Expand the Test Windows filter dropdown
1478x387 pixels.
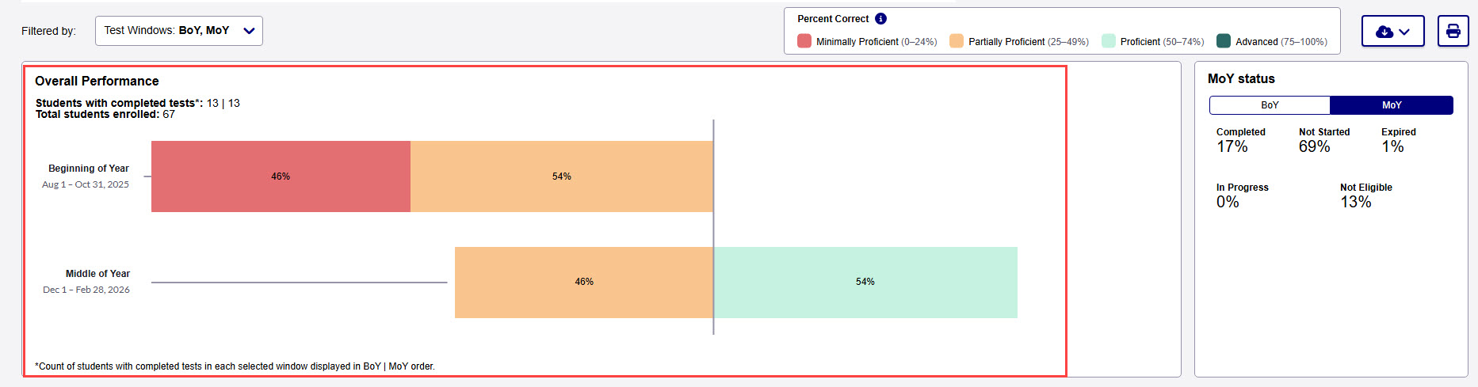tap(179, 31)
